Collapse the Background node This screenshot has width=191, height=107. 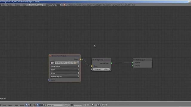tap(93, 60)
